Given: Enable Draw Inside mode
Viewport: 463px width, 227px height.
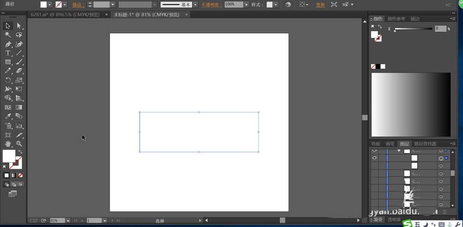Looking at the screenshot, I should (x=20, y=184).
